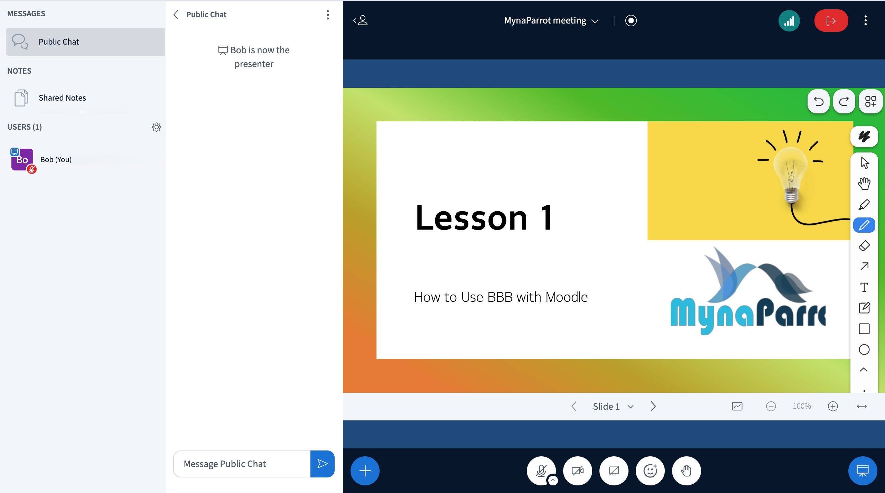This screenshot has height=493, width=885.
Task: Open the Slide 1 selector dropdown
Action: (x=613, y=407)
